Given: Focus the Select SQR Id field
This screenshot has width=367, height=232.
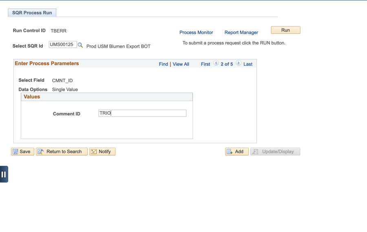Looking at the screenshot, I should point(63,44).
